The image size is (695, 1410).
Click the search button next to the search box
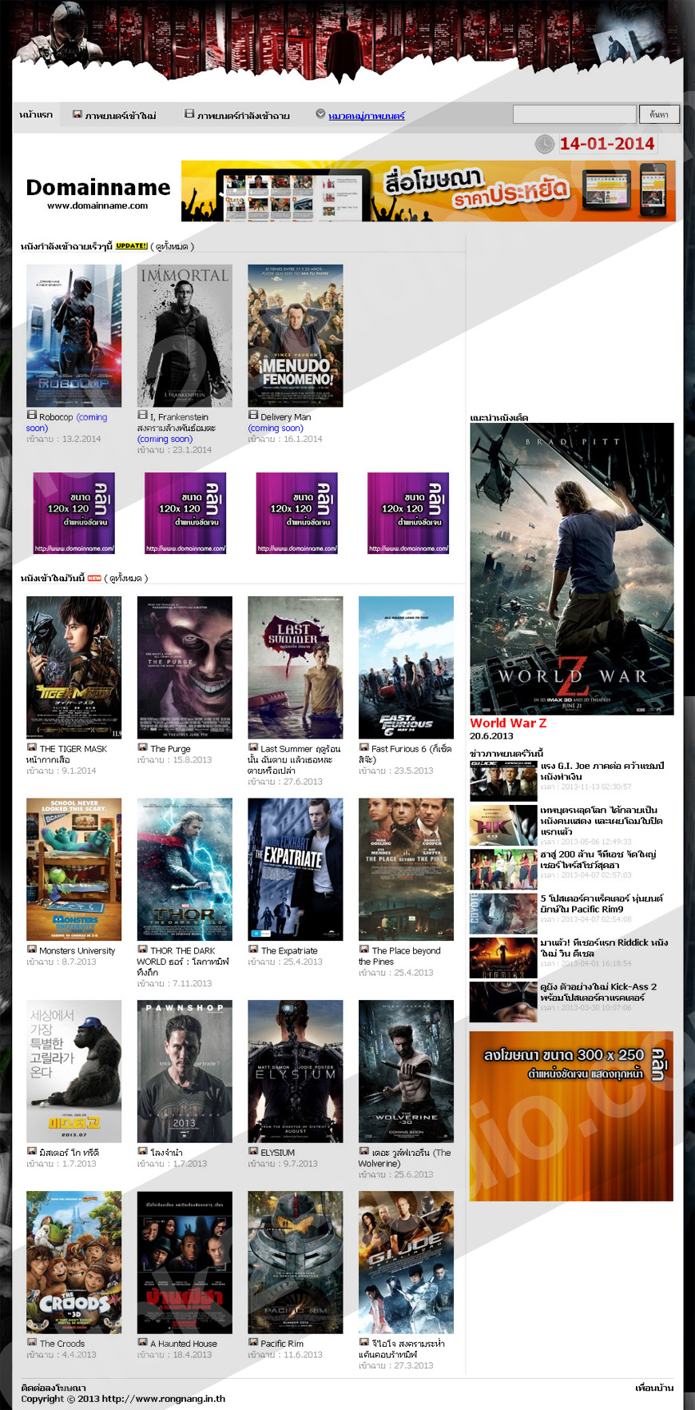pos(659,114)
